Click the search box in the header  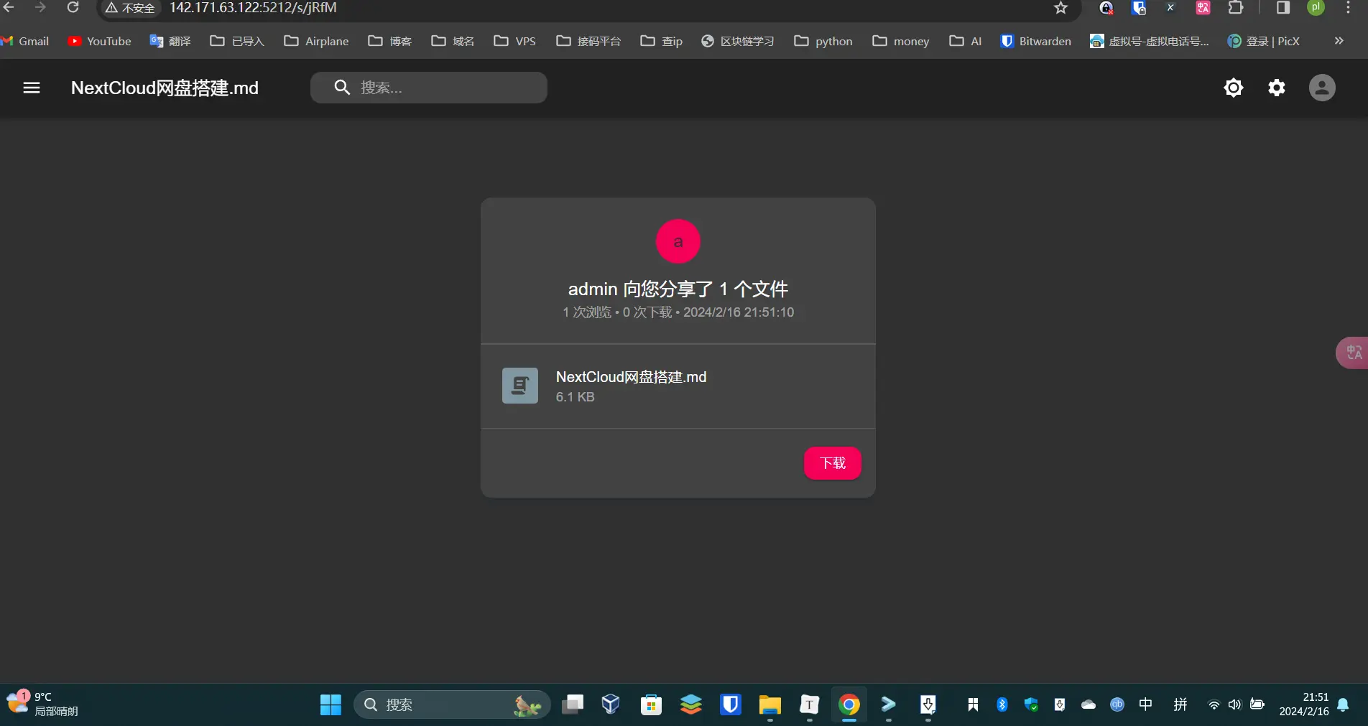point(429,88)
